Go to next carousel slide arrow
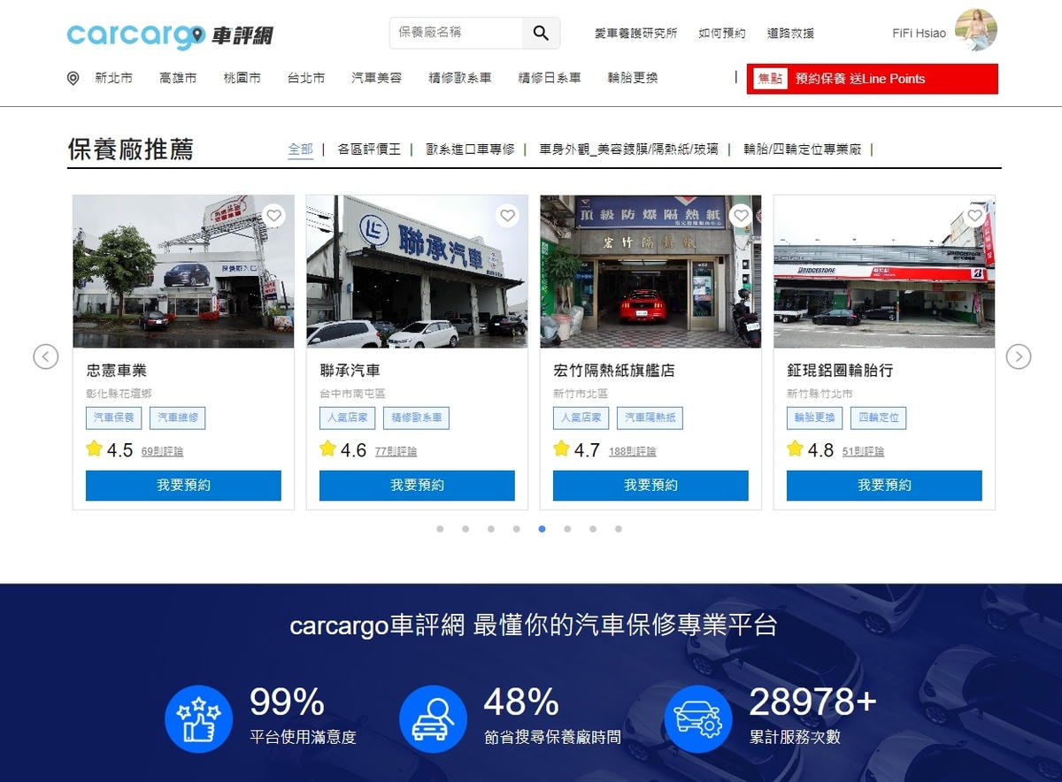This screenshot has height=782, width=1062. 1019,356
